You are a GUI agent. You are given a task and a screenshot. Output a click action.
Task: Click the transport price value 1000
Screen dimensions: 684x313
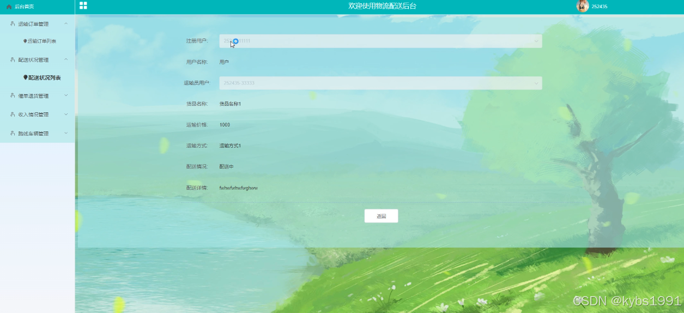(x=225, y=125)
